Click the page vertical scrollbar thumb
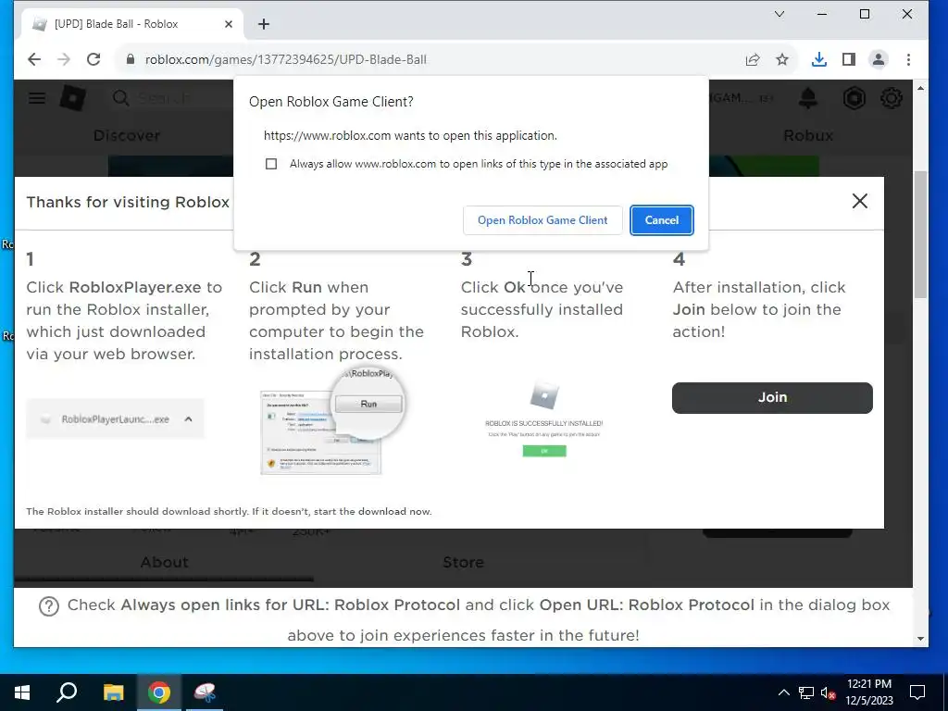 point(920,234)
